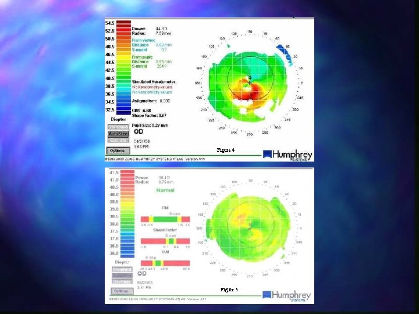This screenshot has width=419, height=314.
Task: Select the AutoSize scale button in Figure 4
Action: click(x=118, y=134)
